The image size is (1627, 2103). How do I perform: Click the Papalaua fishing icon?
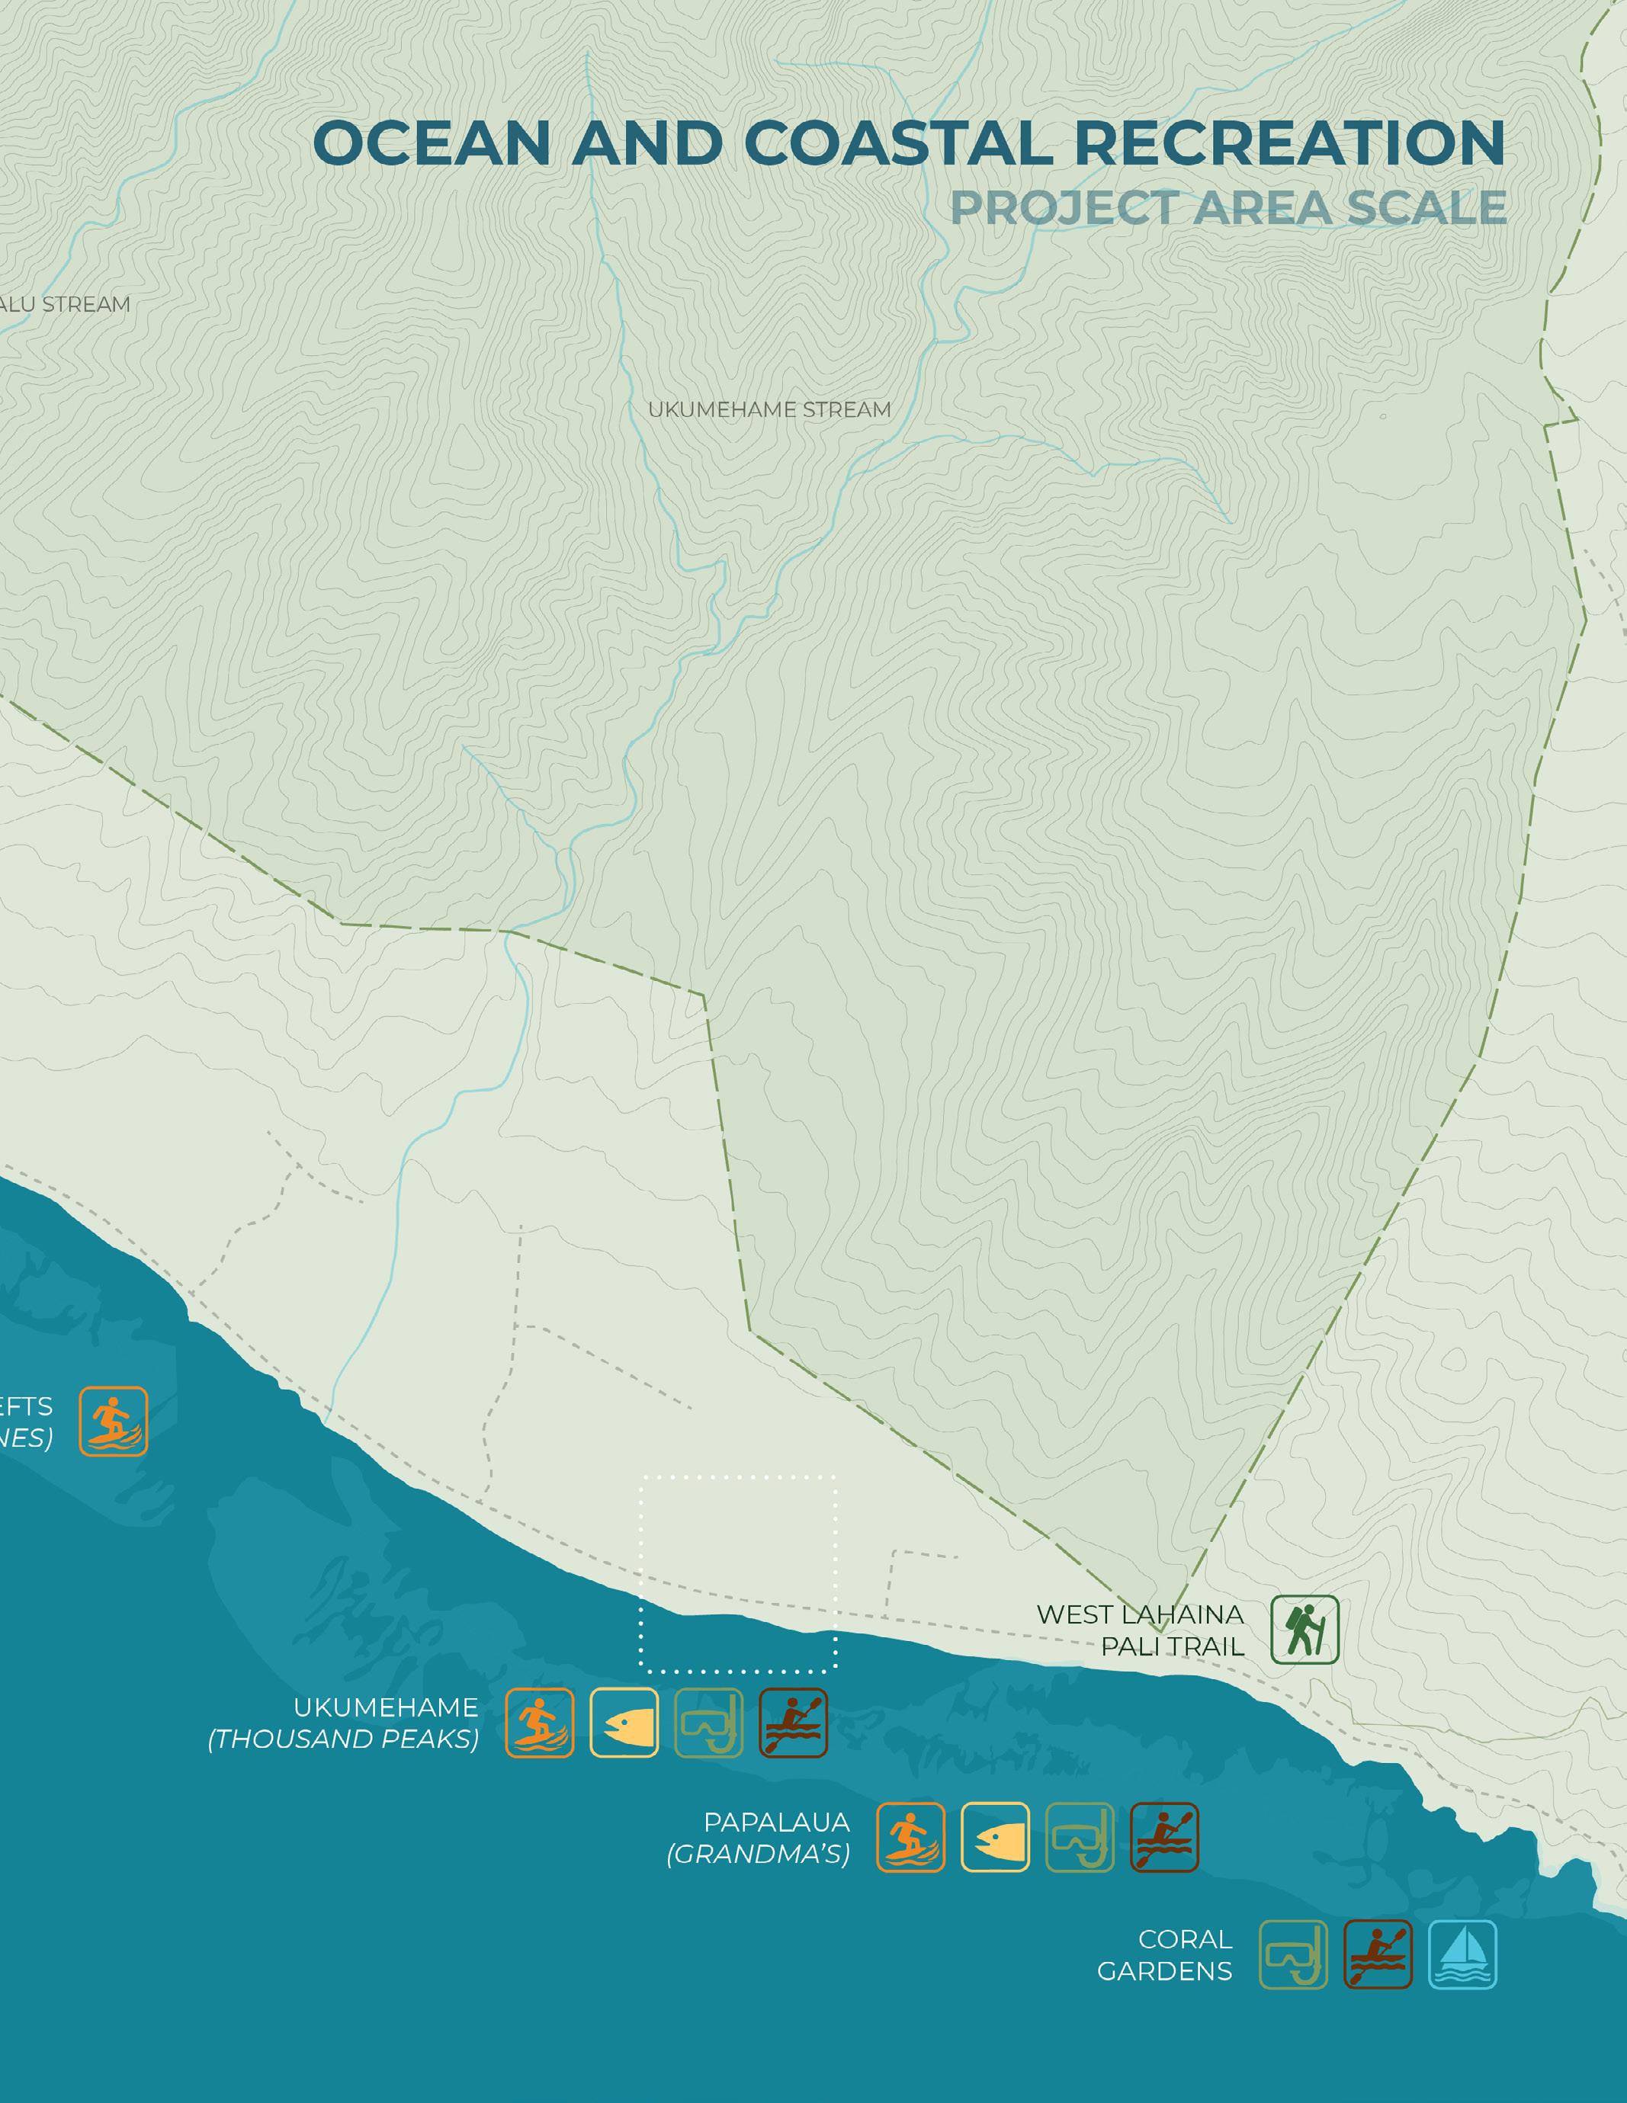click(x=995, y=1837)
